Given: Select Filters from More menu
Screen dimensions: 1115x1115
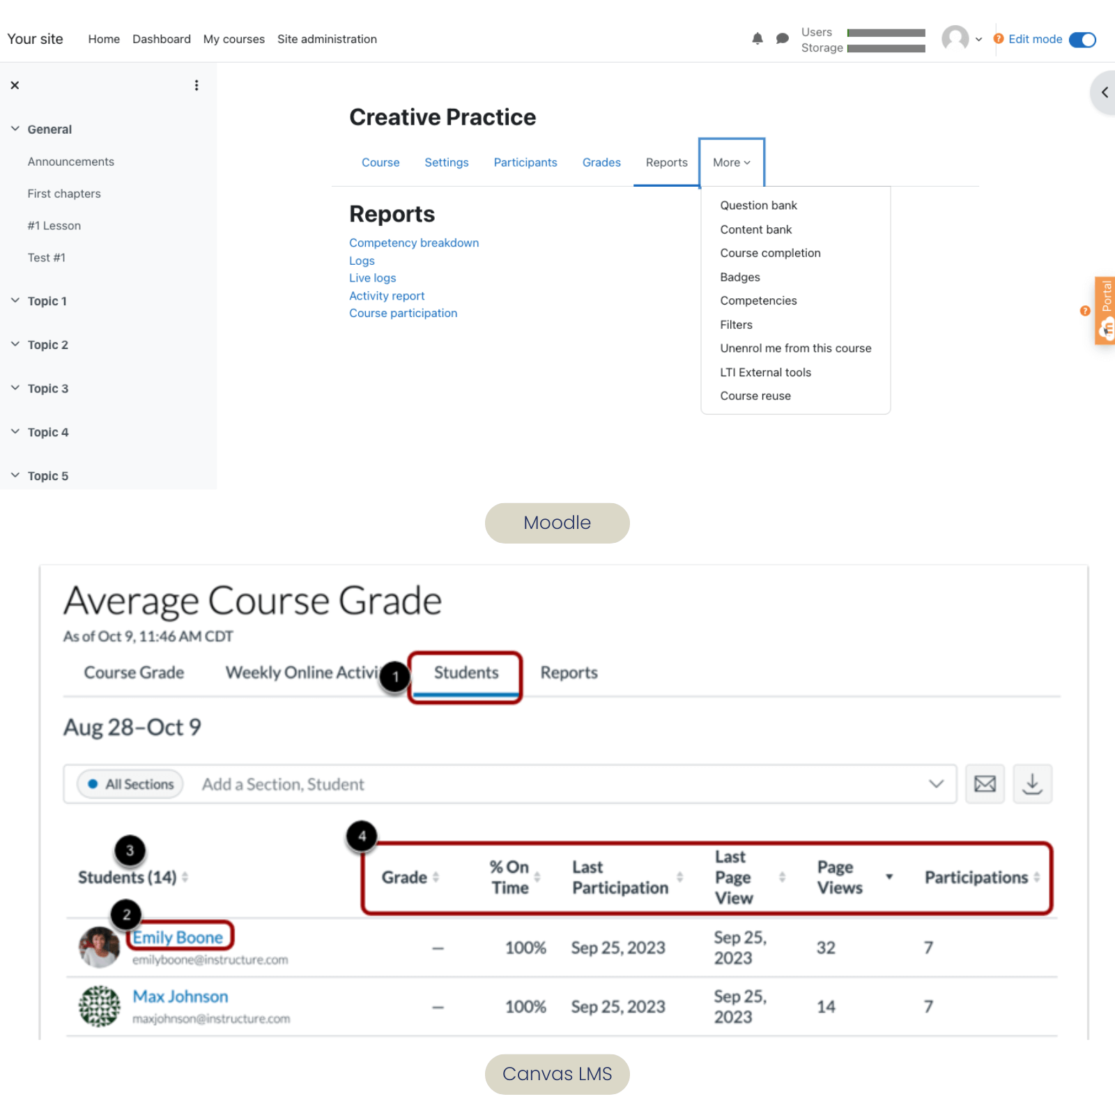Looking at the screenshot, I should click(x=736, y=325).
